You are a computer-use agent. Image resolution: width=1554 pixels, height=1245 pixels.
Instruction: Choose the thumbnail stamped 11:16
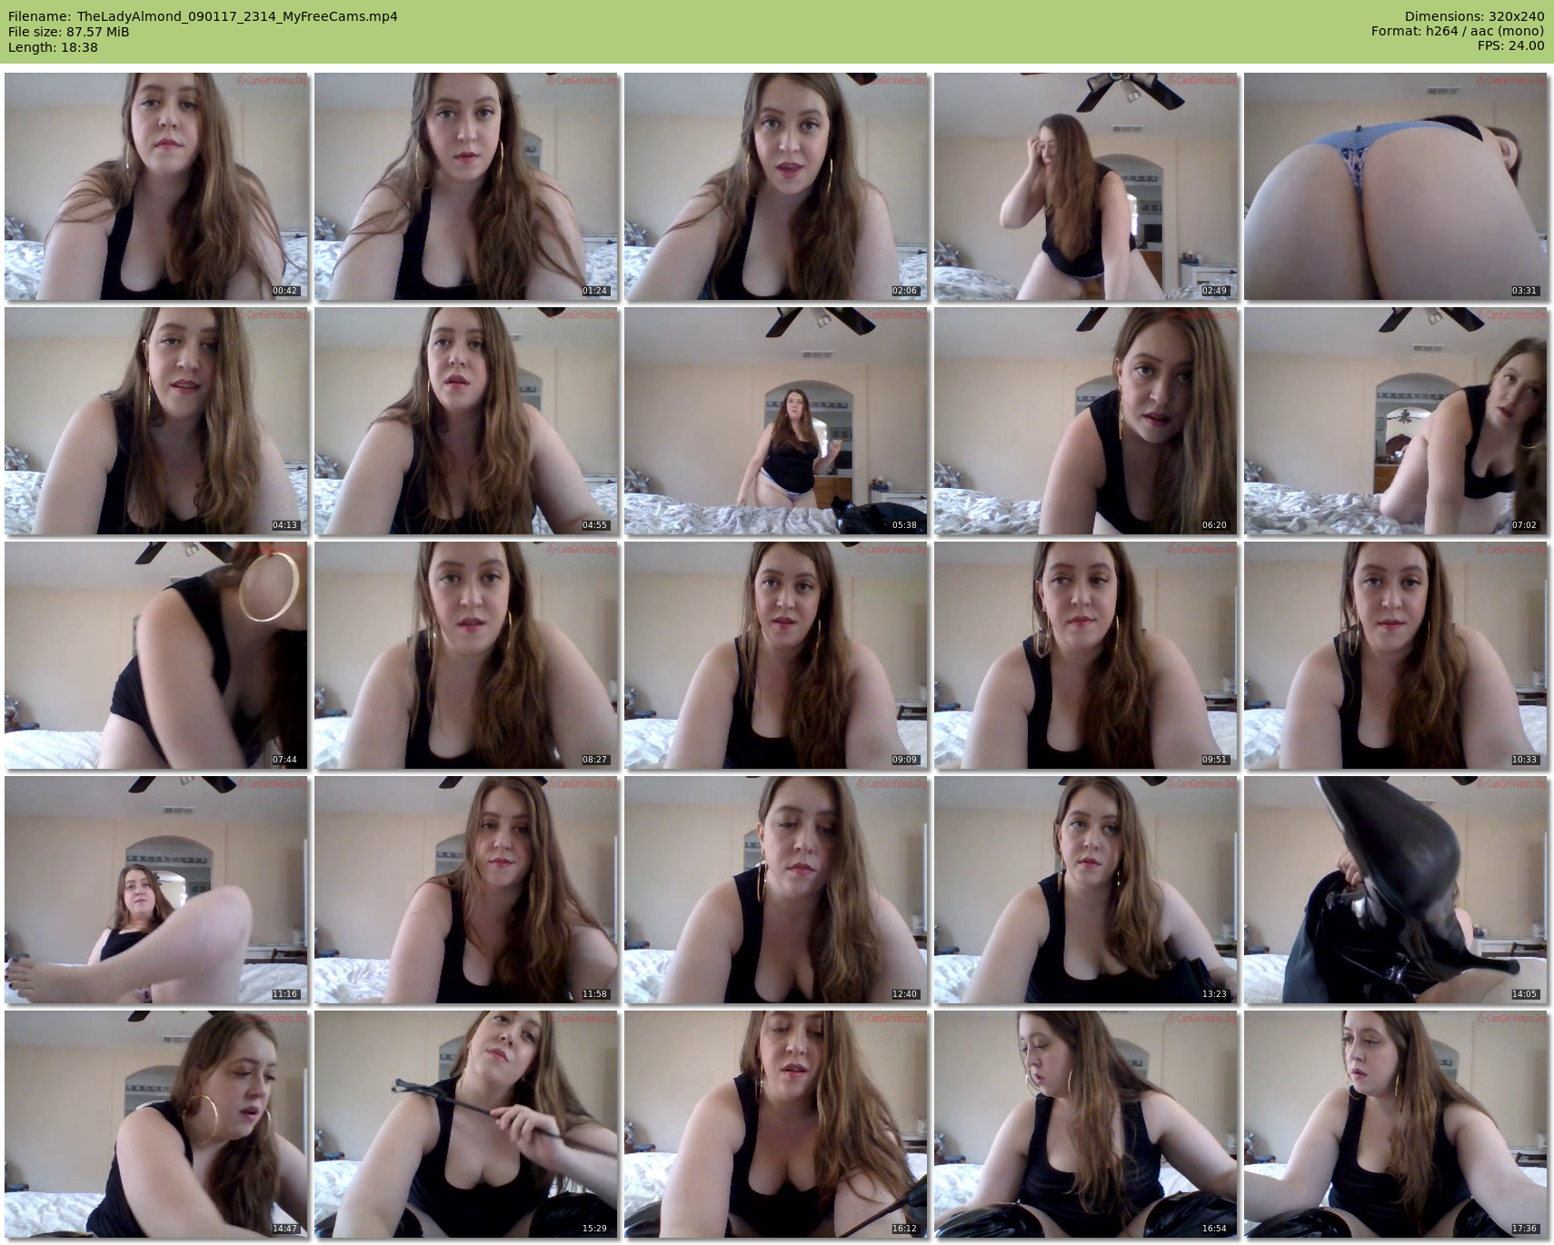coord(156,890)
